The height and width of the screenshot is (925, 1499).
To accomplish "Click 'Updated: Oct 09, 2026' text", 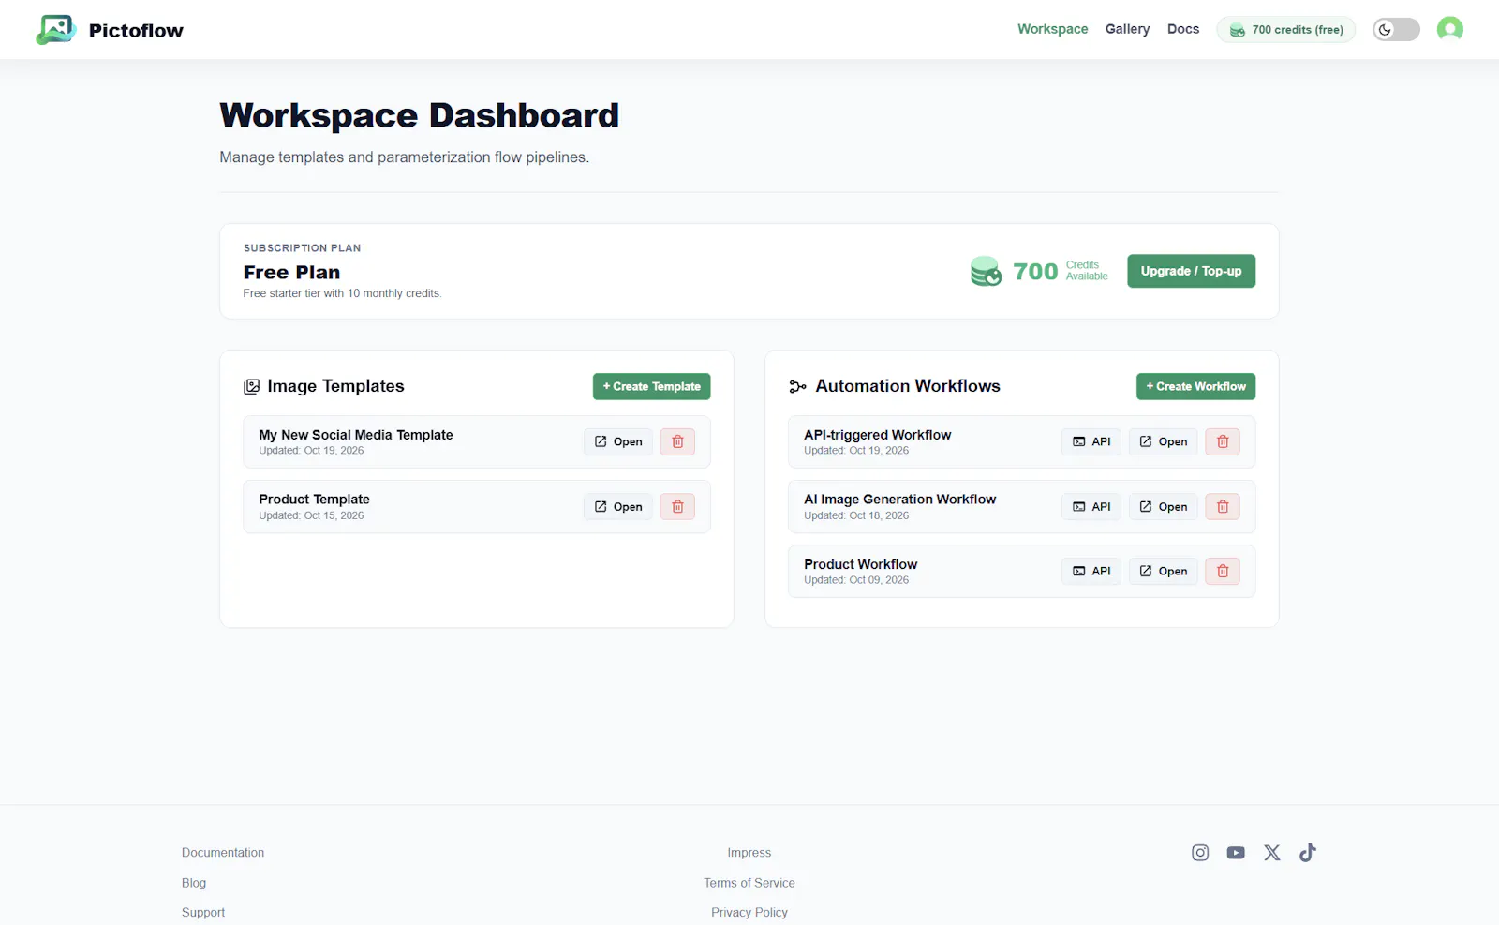I will click(x=856, y=580).
